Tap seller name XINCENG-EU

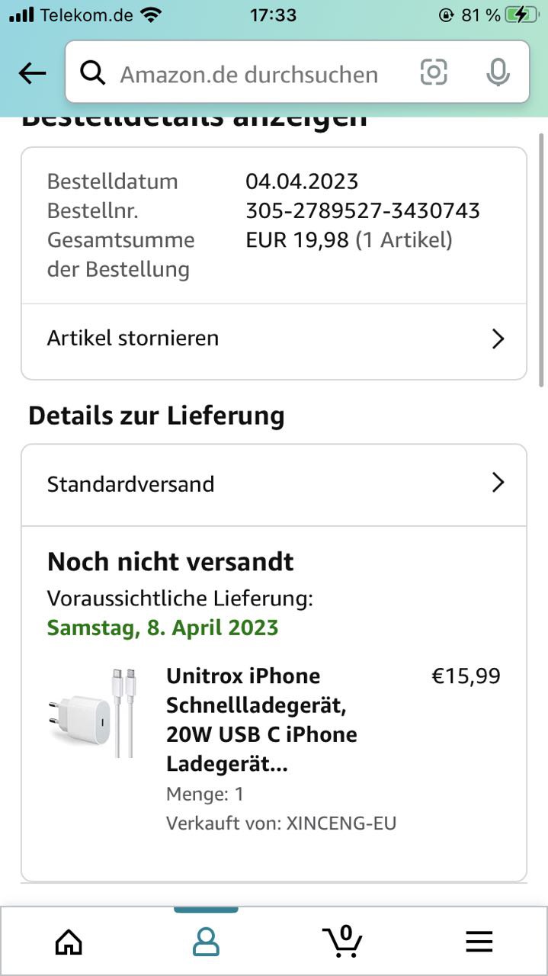pos(341,823)
